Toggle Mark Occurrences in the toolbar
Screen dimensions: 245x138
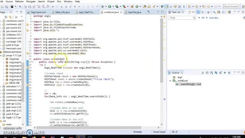pos(167,7)
